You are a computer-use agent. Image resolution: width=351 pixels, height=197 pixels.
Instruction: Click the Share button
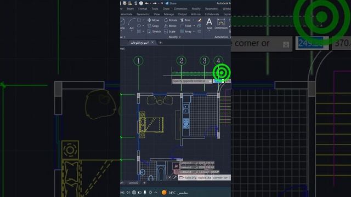pyautogui.click(x=171, y=3)
